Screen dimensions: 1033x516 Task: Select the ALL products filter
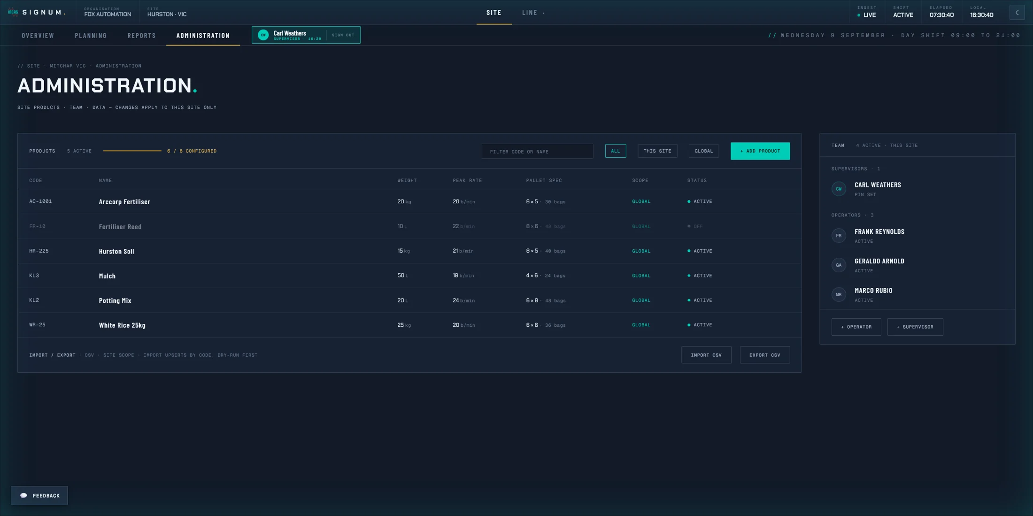click(616, 151)
